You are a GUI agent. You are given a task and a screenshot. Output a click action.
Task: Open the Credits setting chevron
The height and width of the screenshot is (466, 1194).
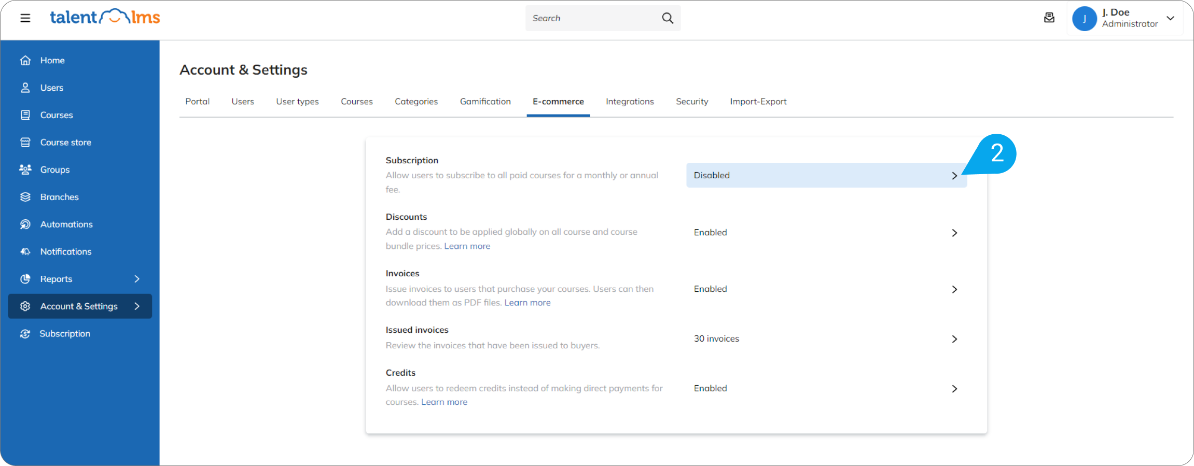(x=954, y=389)
